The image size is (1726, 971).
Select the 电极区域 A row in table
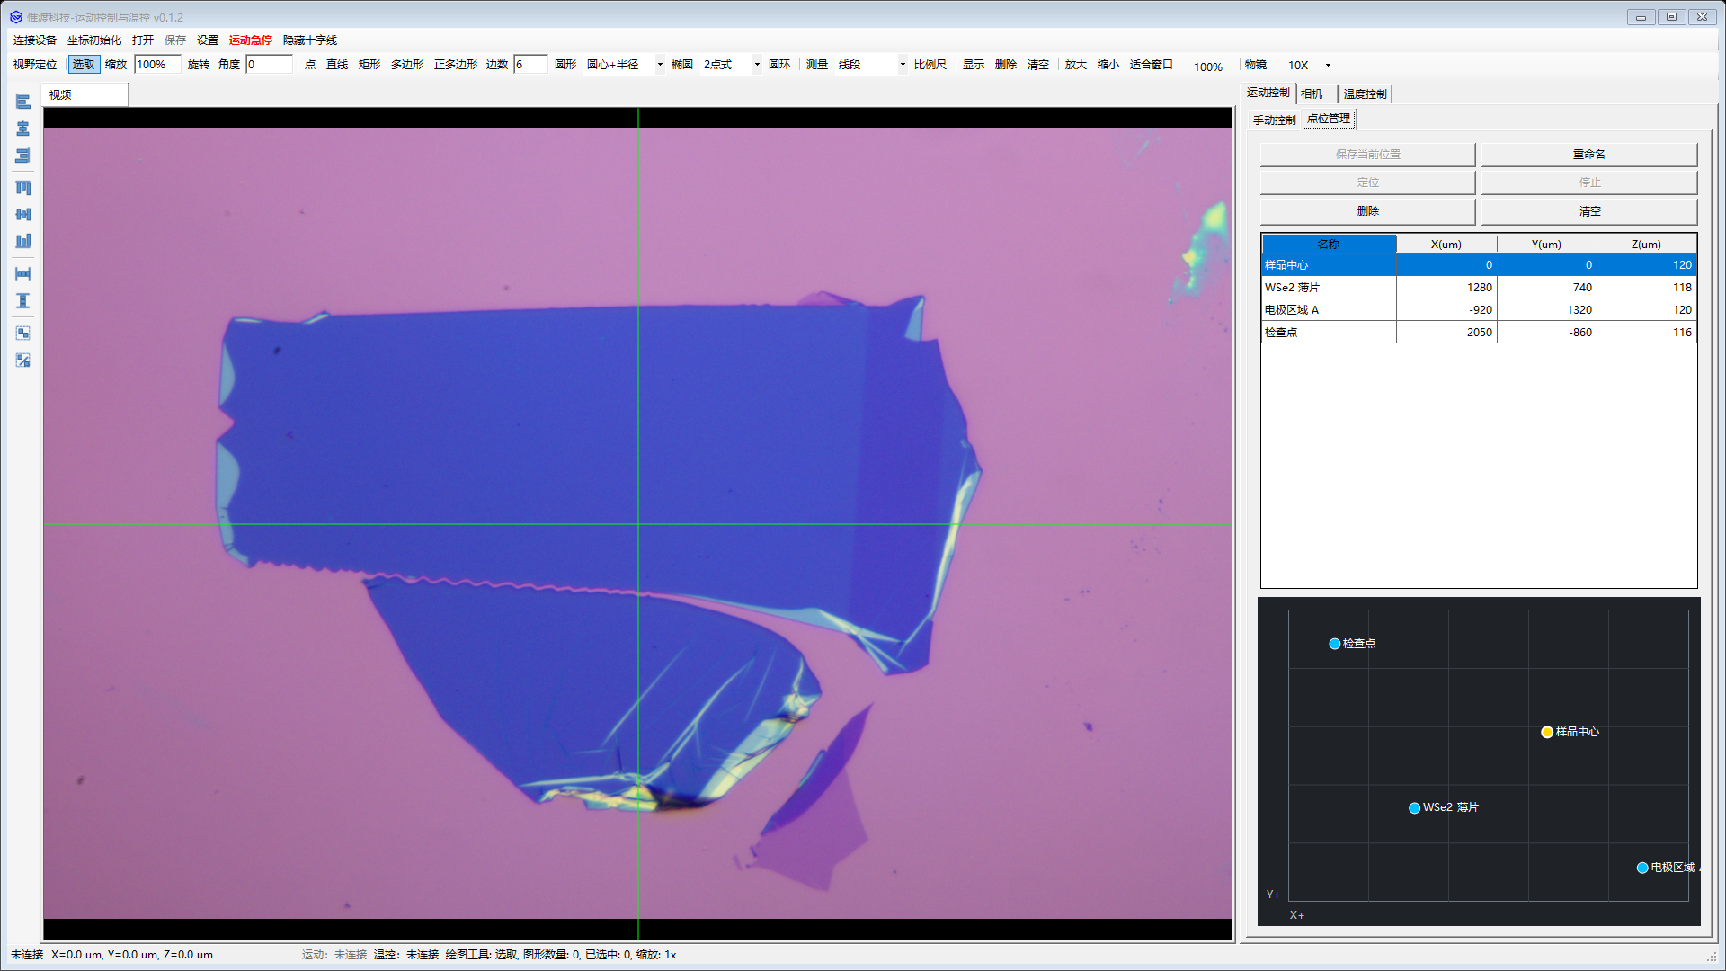point(1479,310)
